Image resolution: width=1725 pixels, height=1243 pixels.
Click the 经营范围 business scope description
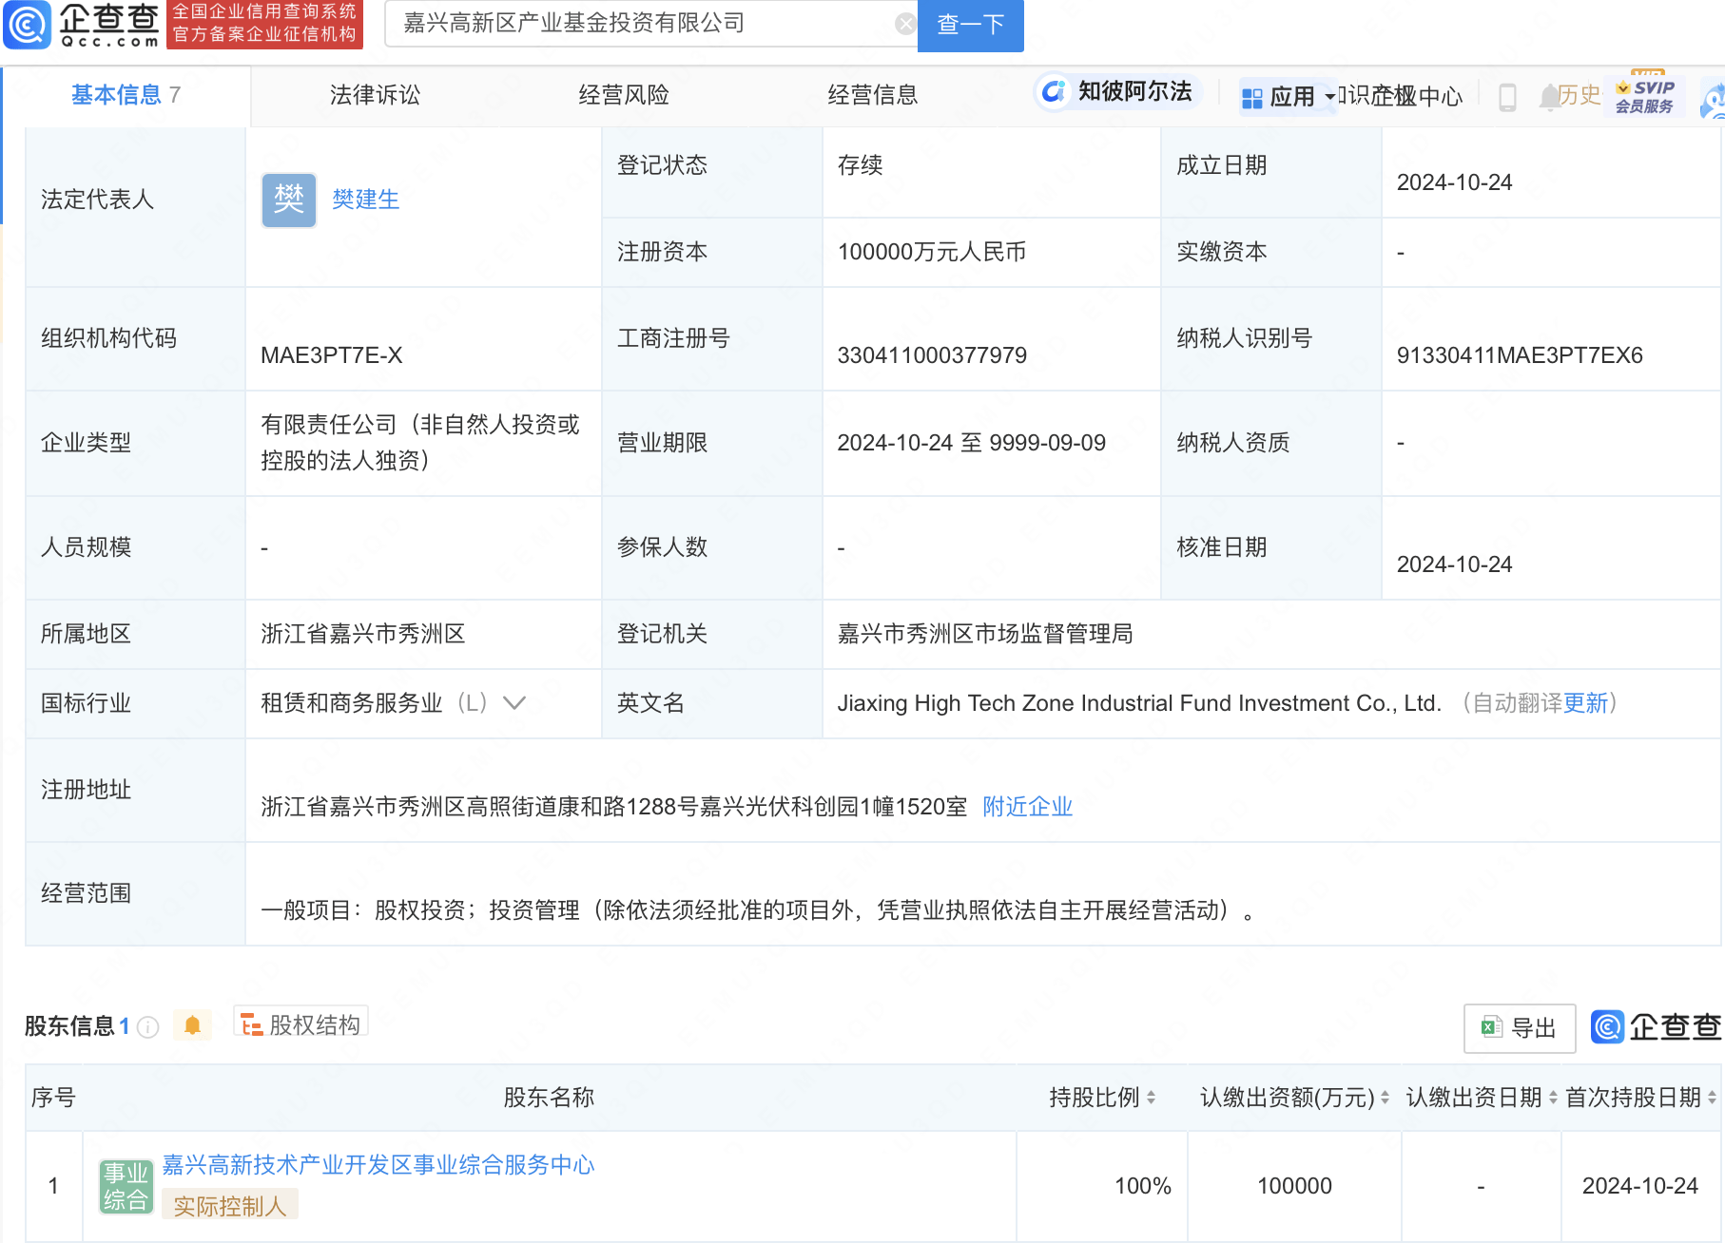point(758,910)
